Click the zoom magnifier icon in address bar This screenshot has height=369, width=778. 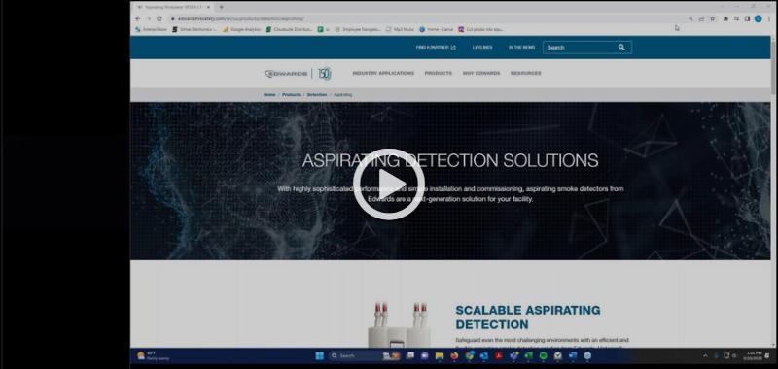690,18
